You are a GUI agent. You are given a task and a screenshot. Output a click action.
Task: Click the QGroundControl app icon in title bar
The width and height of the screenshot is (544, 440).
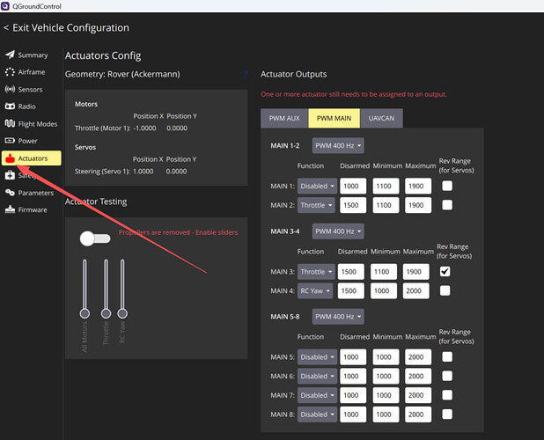5,6
